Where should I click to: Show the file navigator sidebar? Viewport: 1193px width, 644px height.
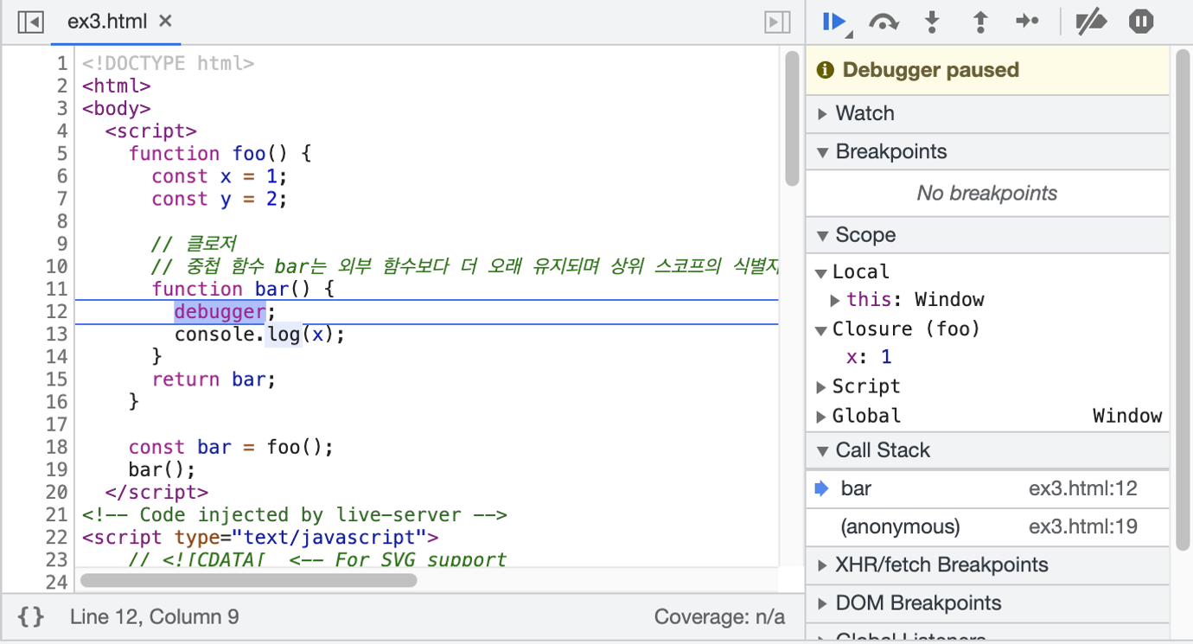click(30, 22)
